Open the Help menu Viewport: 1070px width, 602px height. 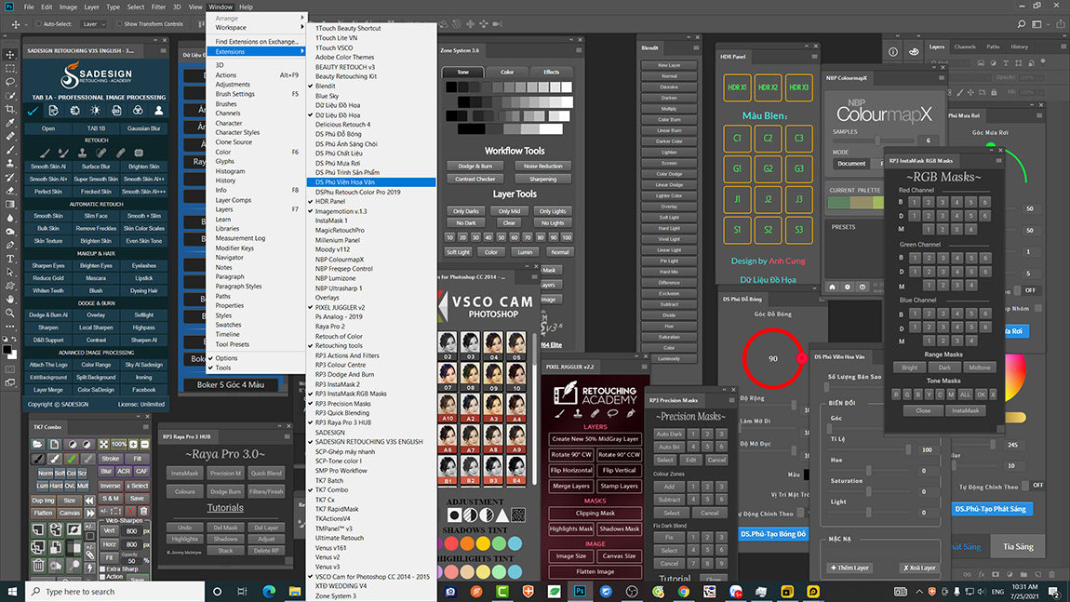(x=246, y=7)
